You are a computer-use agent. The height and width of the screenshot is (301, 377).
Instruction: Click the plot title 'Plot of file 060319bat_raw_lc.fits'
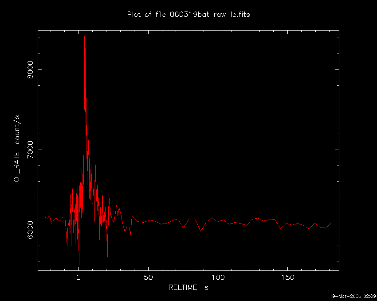(x=188, y=15)
